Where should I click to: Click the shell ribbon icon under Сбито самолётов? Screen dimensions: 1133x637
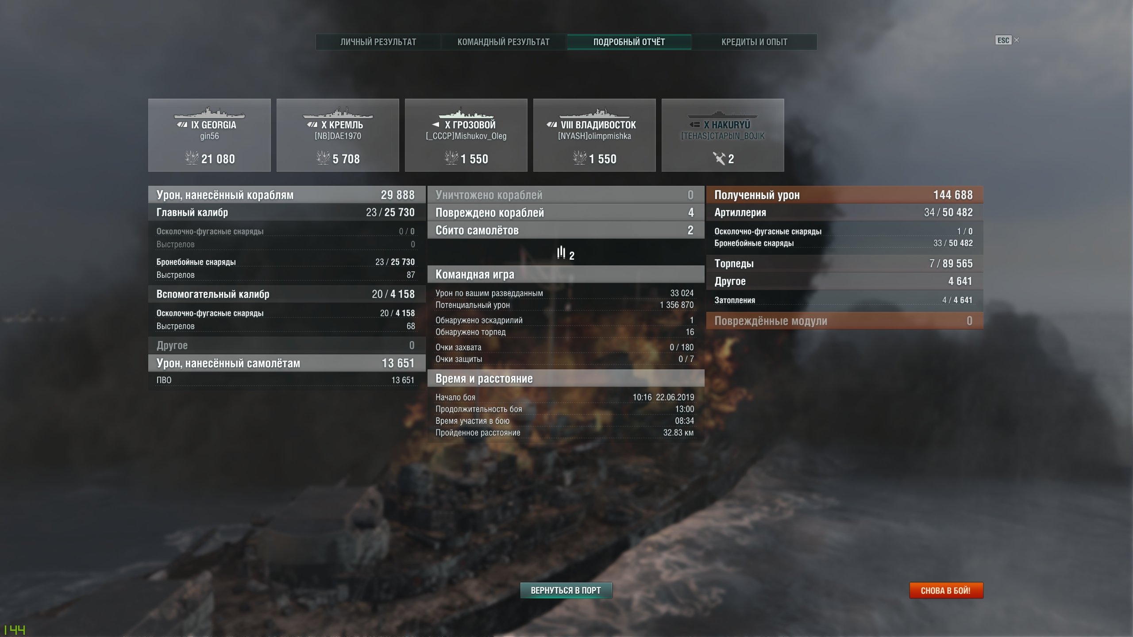[561, 253]
